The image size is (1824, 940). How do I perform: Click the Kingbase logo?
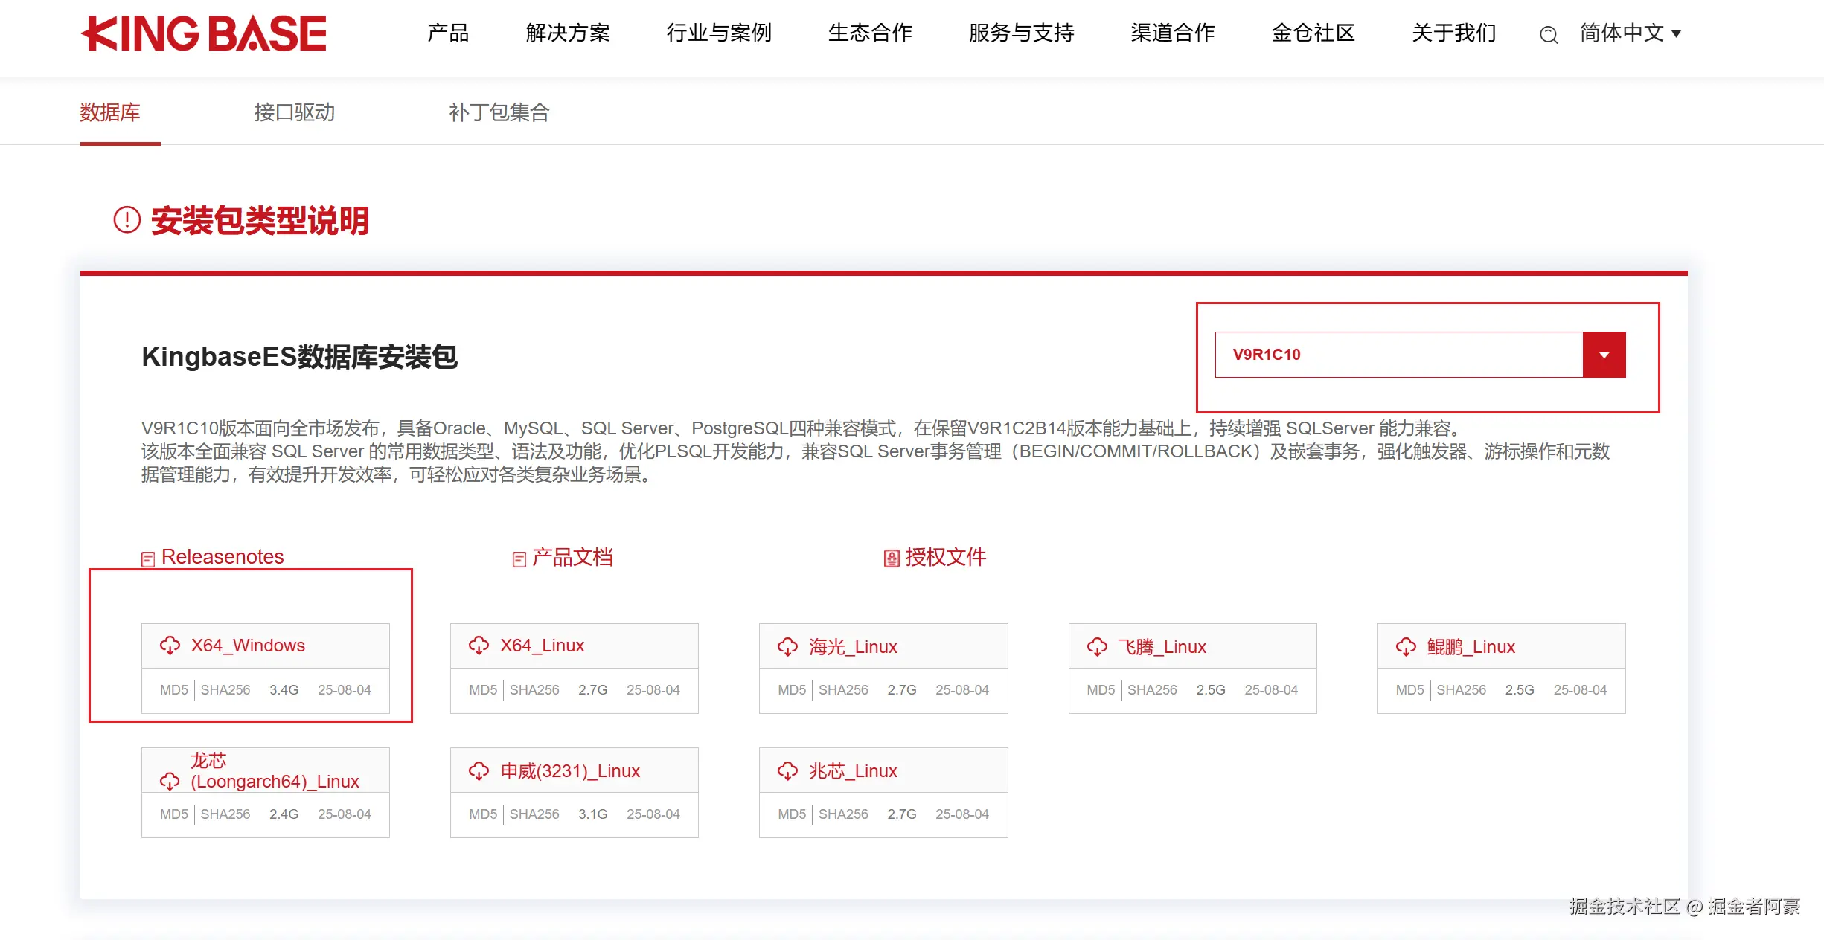[x=203, y=33]
